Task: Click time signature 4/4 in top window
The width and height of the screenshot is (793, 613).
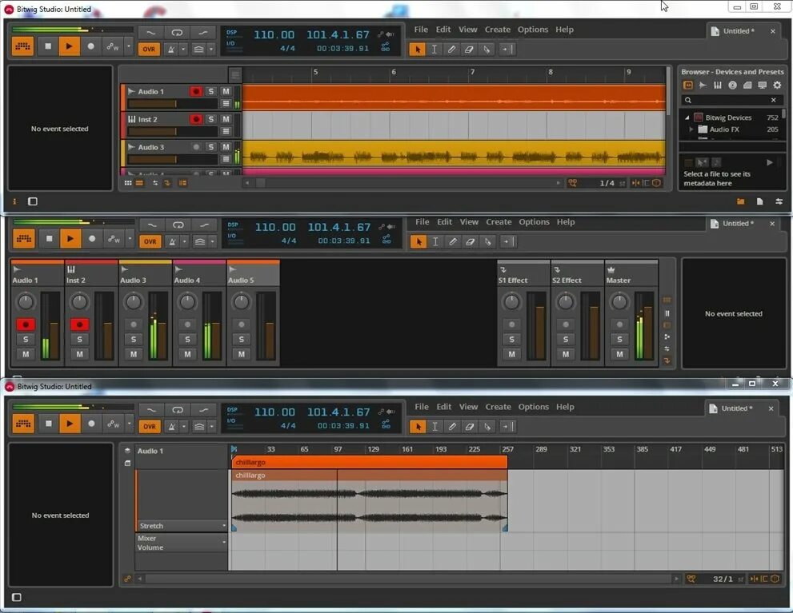Action: coord(287,49)
